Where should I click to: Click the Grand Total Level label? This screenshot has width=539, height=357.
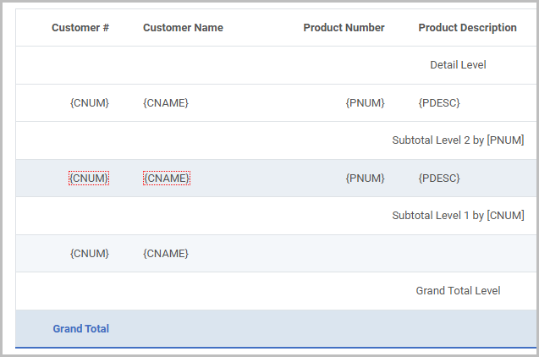pyautogui.click(x=458, y=291)
